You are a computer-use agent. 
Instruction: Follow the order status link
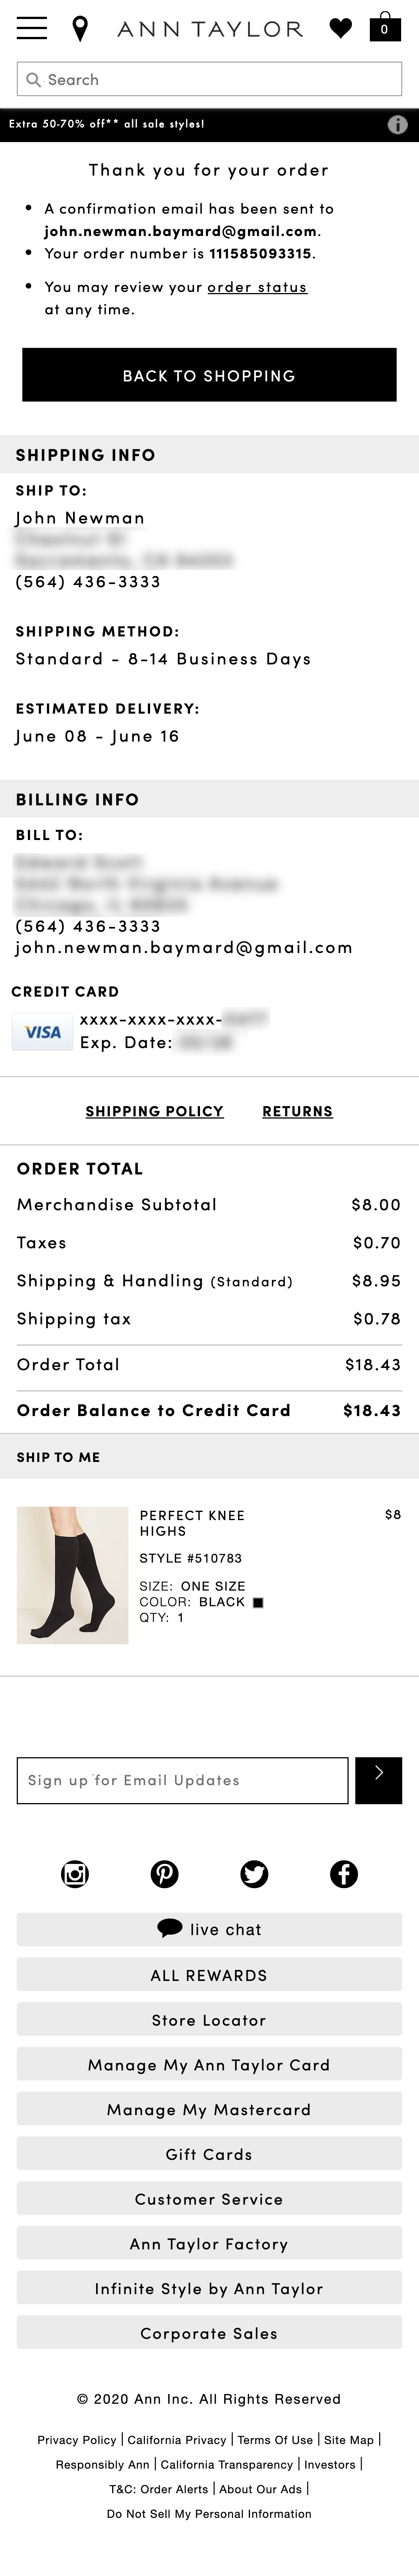257,287
